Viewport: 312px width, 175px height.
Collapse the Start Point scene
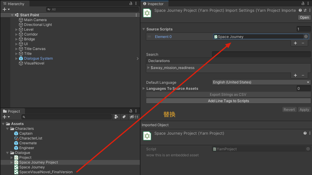pyautogui.click(x=12, y=15)
